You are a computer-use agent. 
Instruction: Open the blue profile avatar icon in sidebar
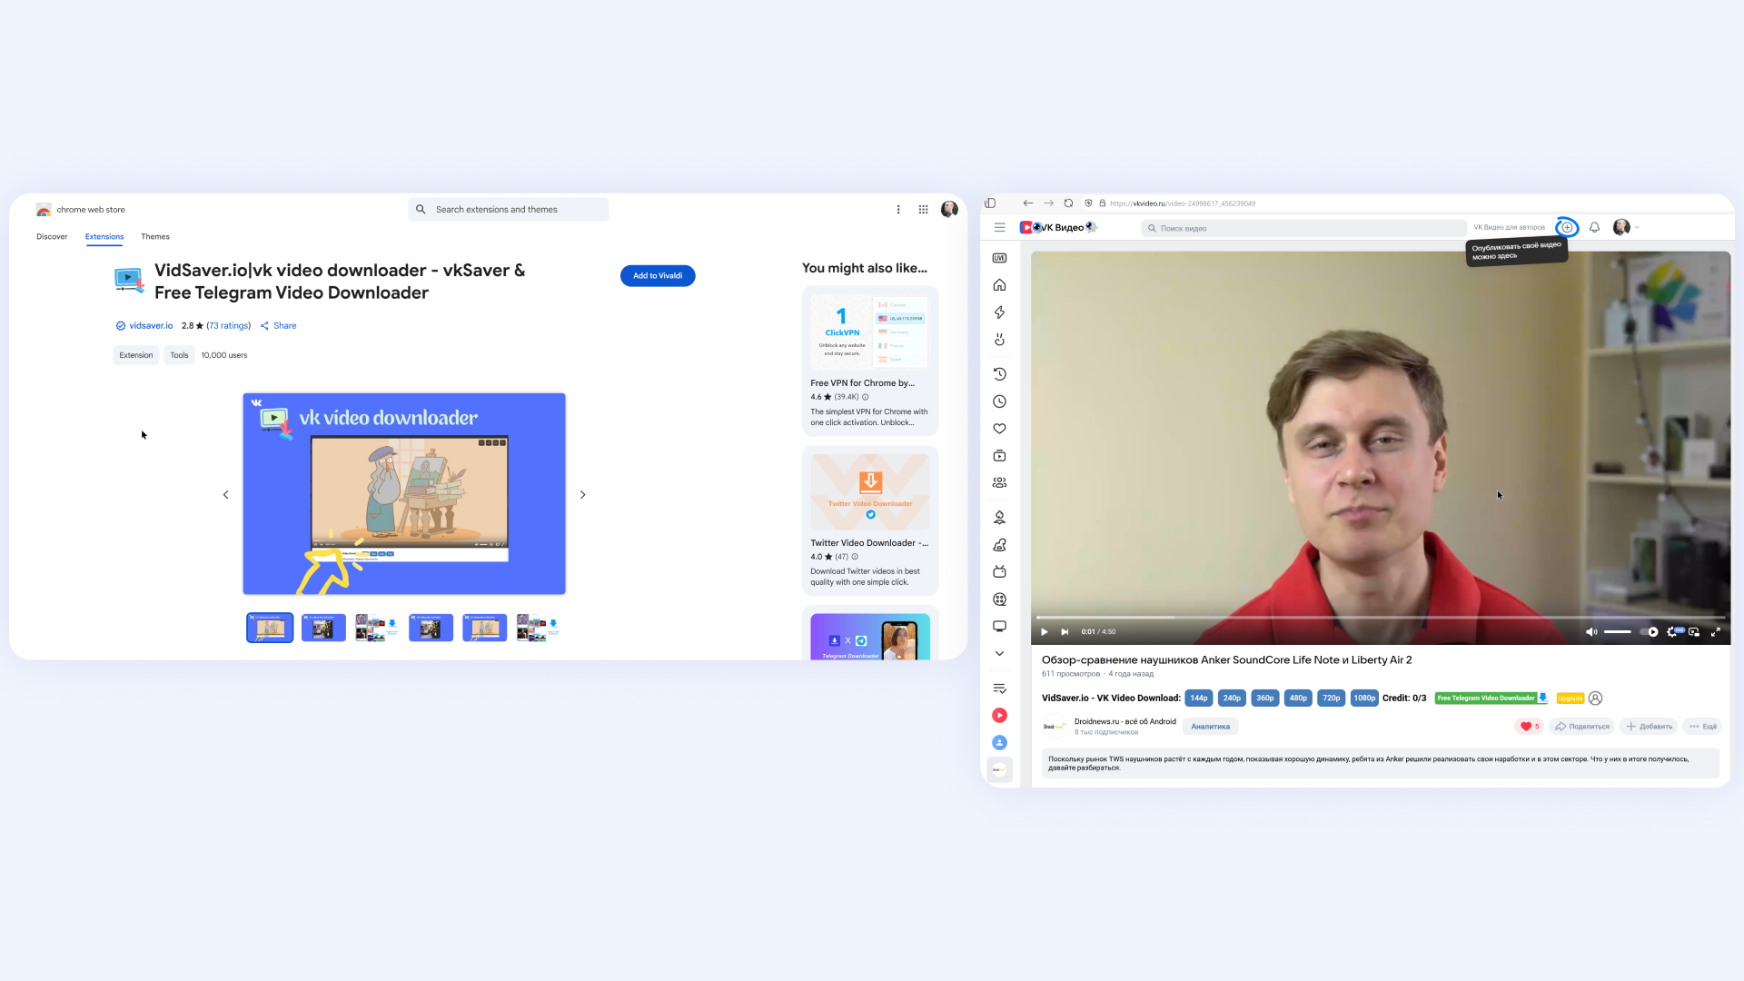click(x=999, y=743)
